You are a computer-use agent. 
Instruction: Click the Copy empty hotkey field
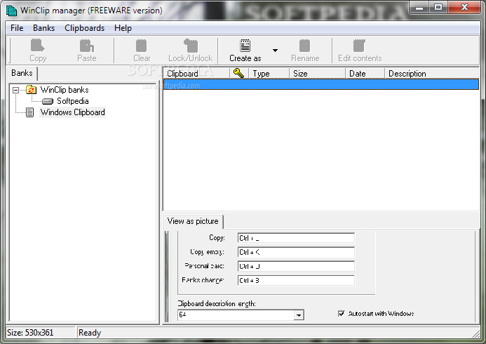pos(296,252)
